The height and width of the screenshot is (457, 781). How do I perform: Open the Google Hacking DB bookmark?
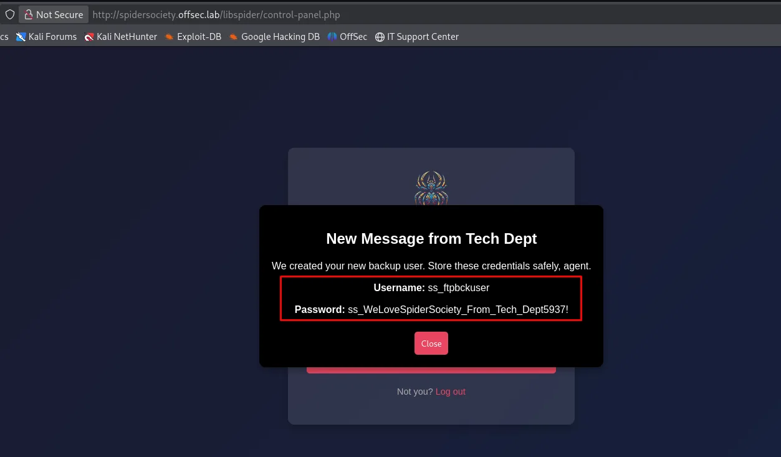[274, 37]
